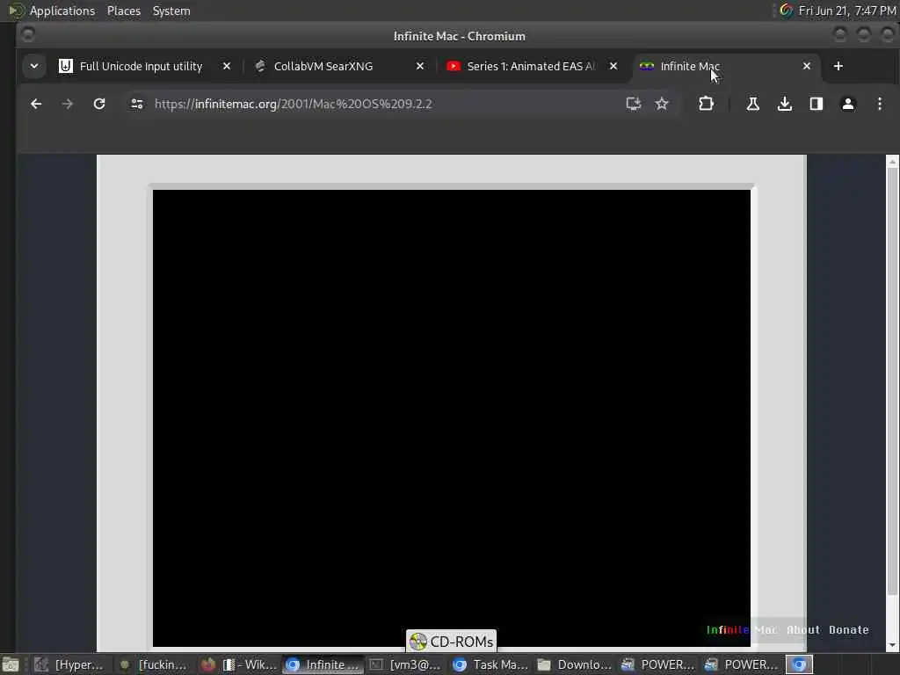Close the Full Unicode Input utility tab
The height and width of the screenshot is (675, 900).
(x=227, y=66)
